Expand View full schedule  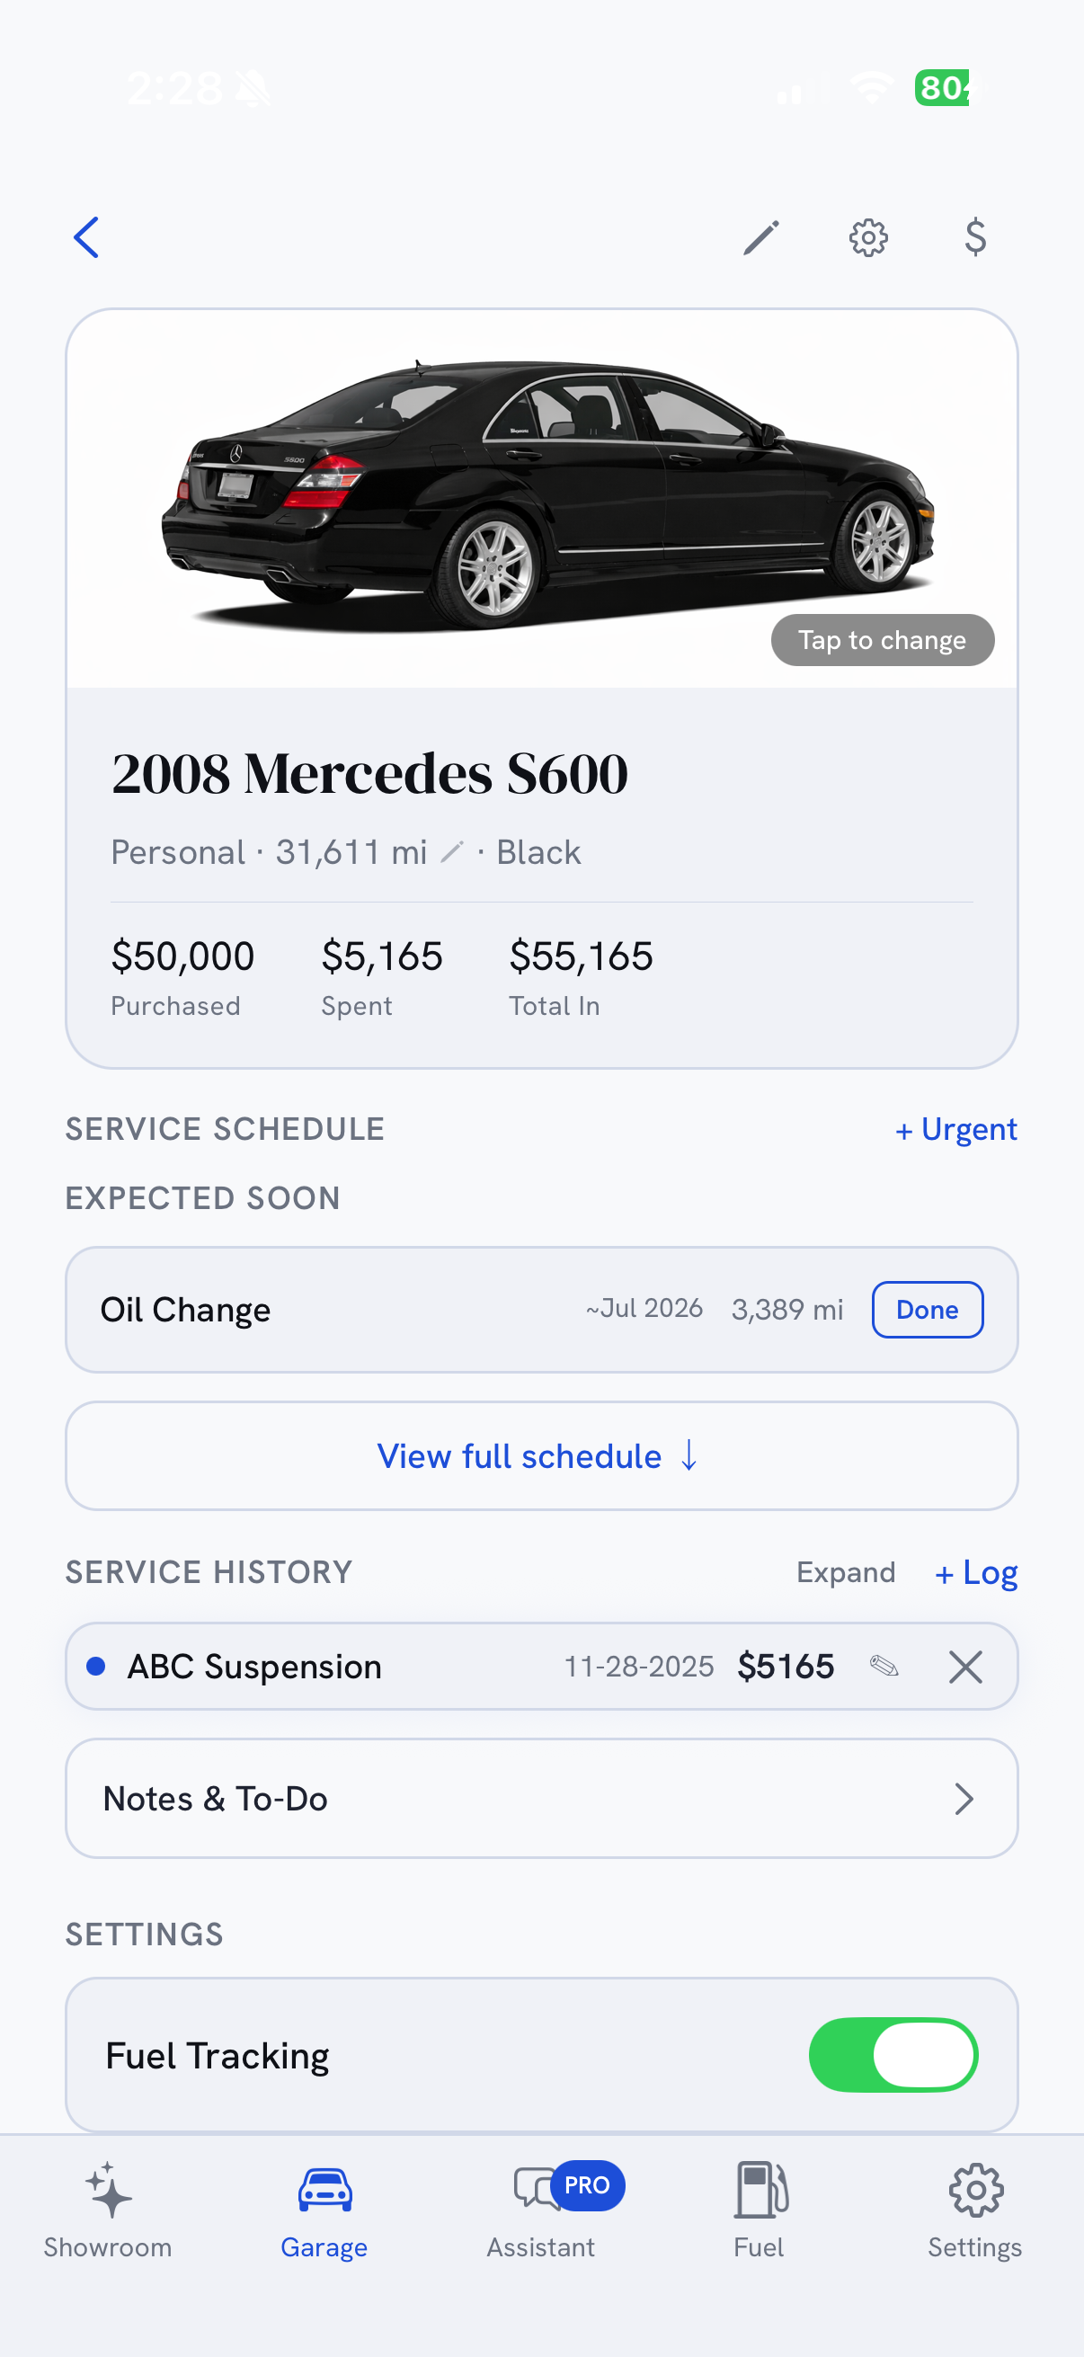click(x=541, y=1455)
